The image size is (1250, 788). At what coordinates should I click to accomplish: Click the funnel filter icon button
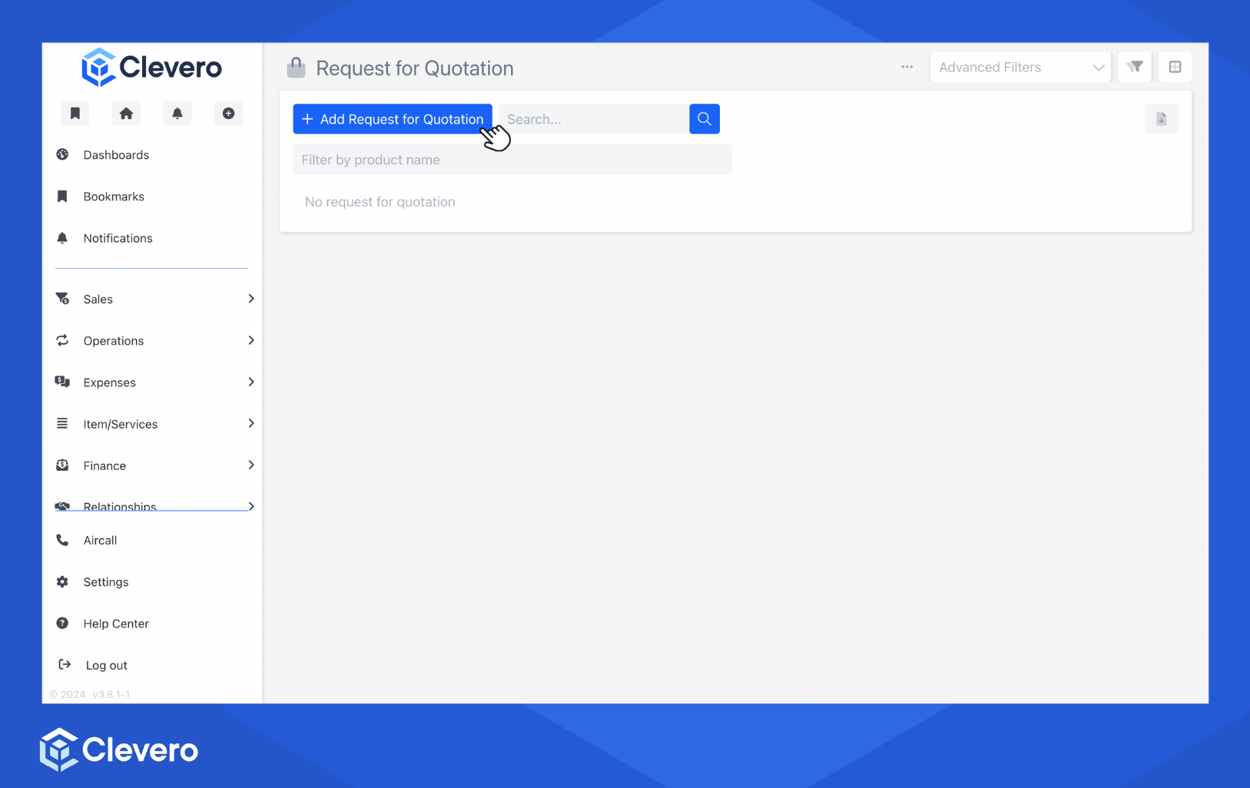[x=1135, y=67]
